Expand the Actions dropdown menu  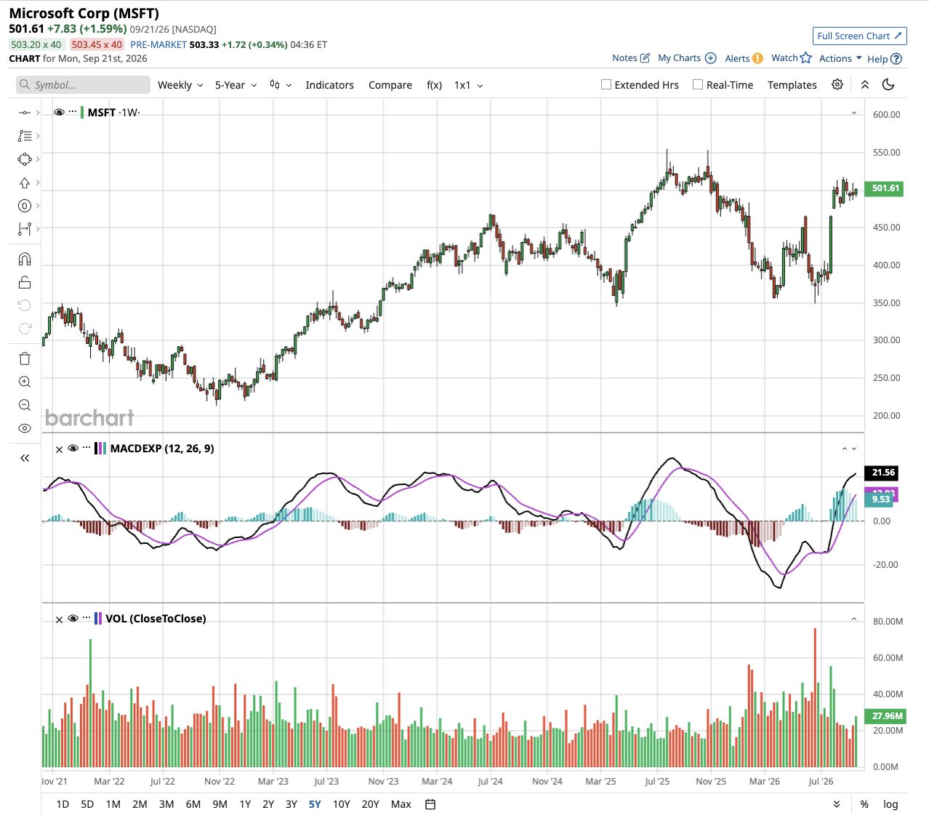click(840, 58)
